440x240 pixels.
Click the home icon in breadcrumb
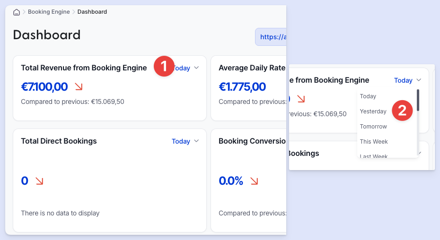[17, 12]
